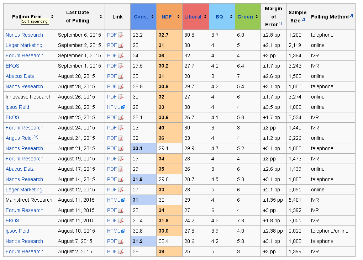Viewport: 363px width, 260px height.
Task: Open PDF icon for Nanos August 28 poll
Action: [121, 87]
